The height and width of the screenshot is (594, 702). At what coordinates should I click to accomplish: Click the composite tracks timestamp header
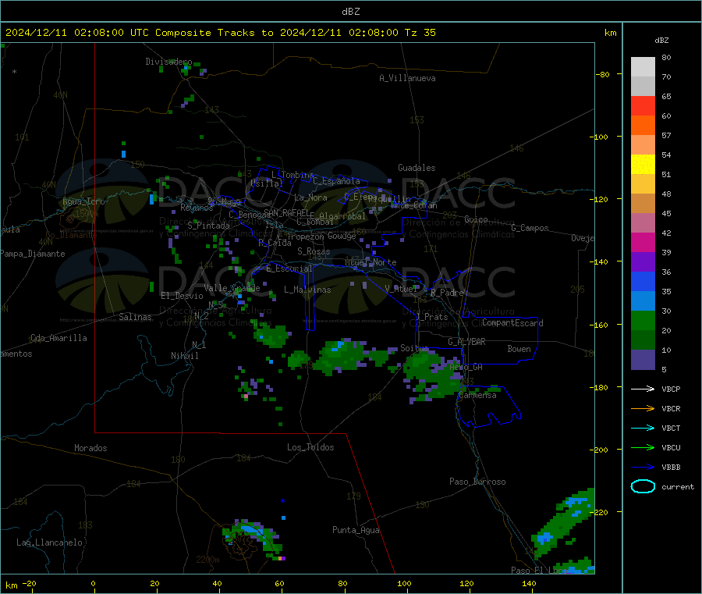pyautogui.click(x=220, y=33)
